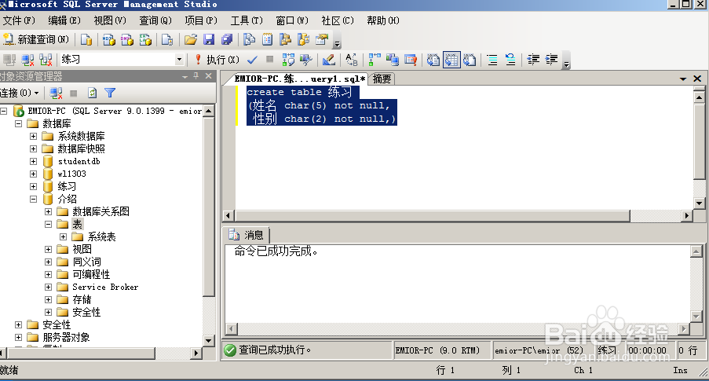The image size is (709, 381).
Task: Open the Properties window icon
Action: 321,40
